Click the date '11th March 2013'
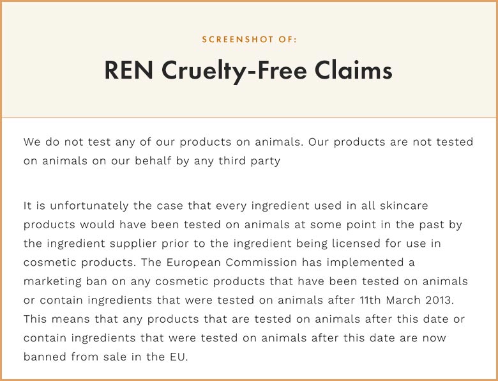The width and height of the screenshot is (498, 381). [405, 300]
